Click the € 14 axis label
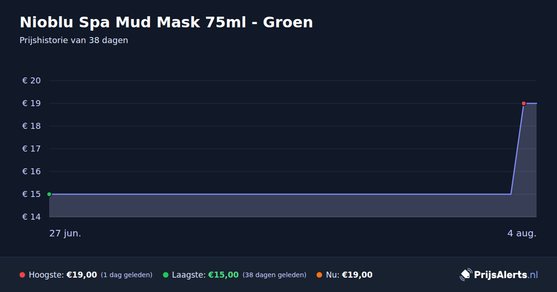Viewport: 557px width, 292px height. point(32,217)
